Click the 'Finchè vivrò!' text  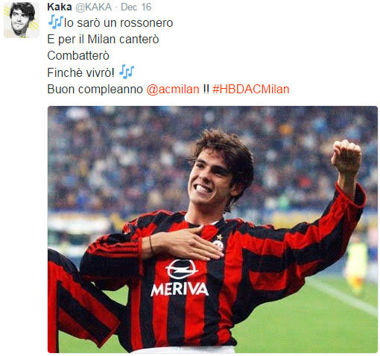coord(81,72)
